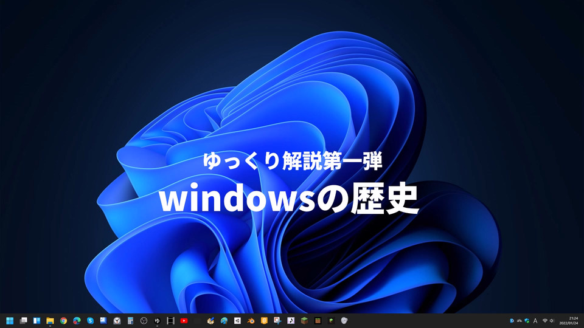Open the gray shield app icon
The height and width of the screenshot is (328, 584).
tap(344, 321)
